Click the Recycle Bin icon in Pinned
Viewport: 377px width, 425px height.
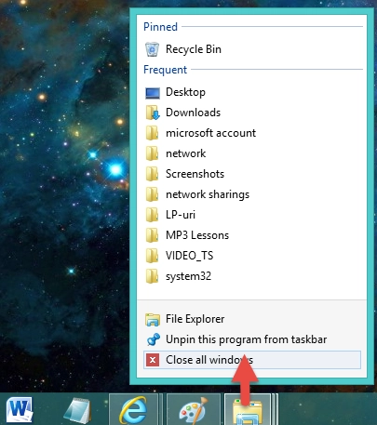152,49
